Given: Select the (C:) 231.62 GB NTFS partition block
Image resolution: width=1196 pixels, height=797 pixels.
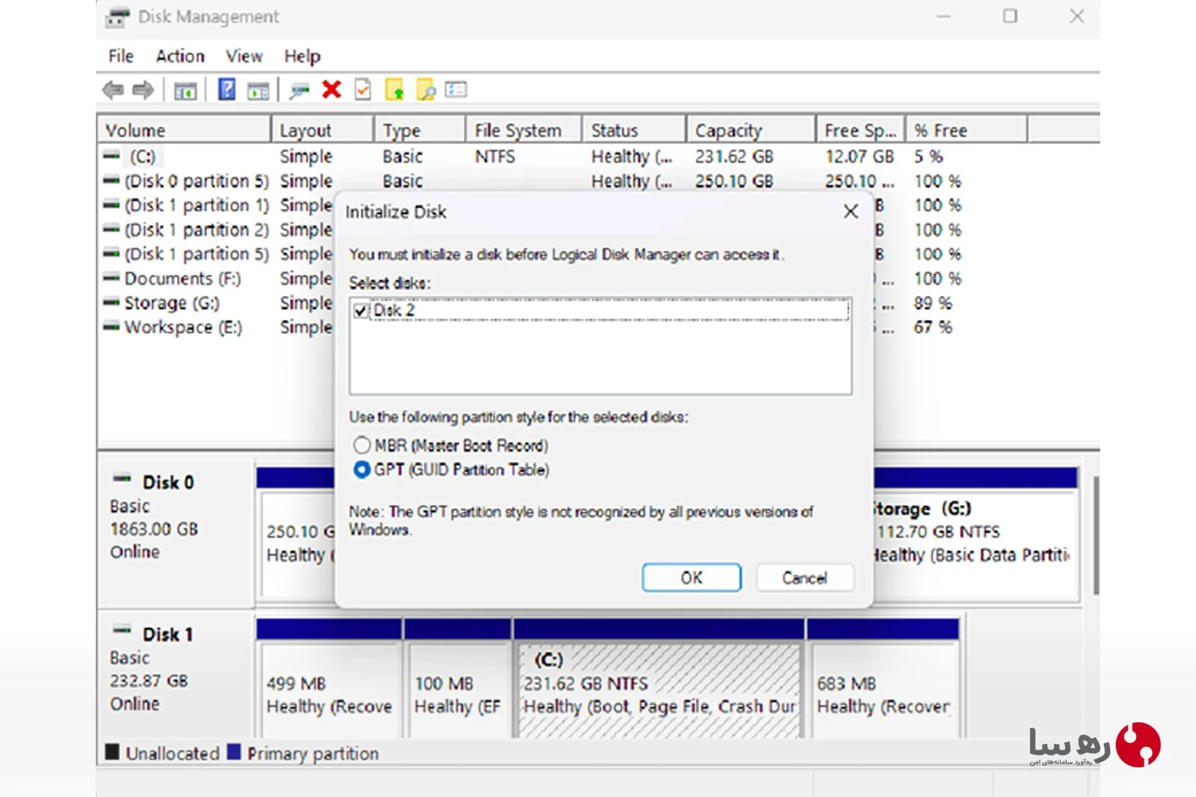Looking at the screenshot, I should [659, 679].
